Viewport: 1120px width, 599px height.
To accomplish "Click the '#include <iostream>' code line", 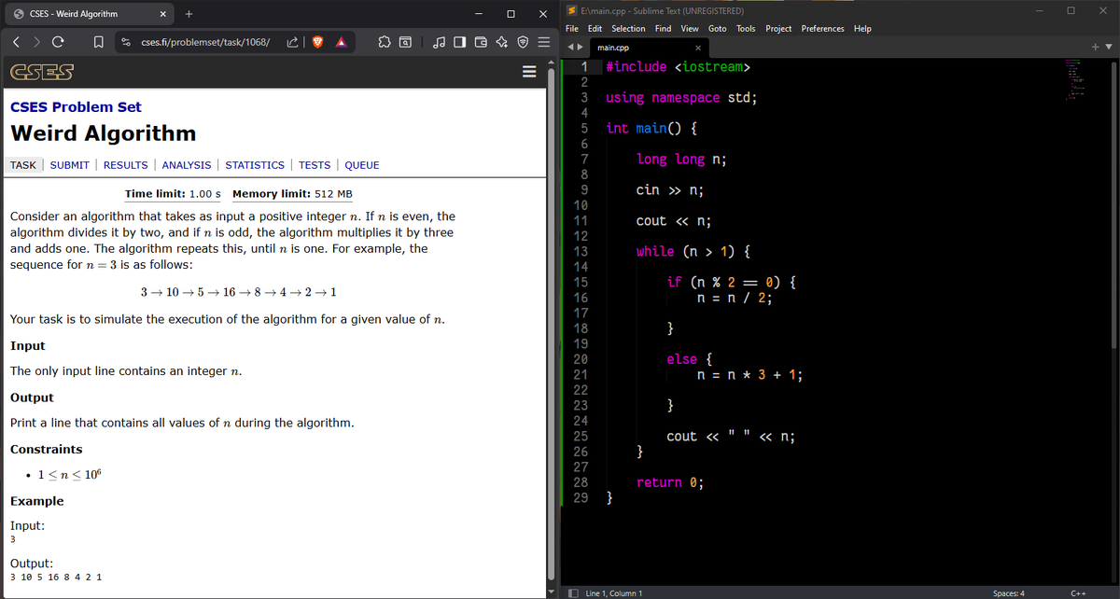I will tap(679, 67).
